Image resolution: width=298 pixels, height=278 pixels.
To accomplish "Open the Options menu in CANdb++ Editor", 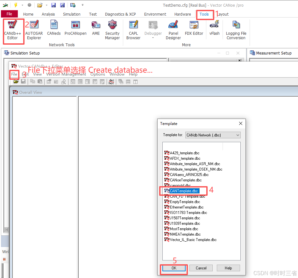I will (98, 74).
